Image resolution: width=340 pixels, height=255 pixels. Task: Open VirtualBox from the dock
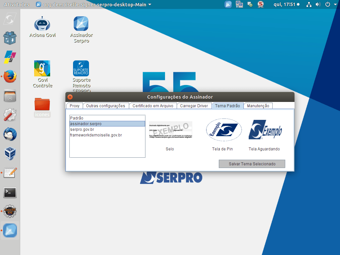(10, 154)
